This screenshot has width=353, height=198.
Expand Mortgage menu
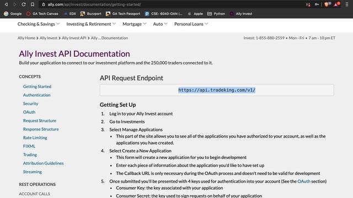tap(135, 24)
